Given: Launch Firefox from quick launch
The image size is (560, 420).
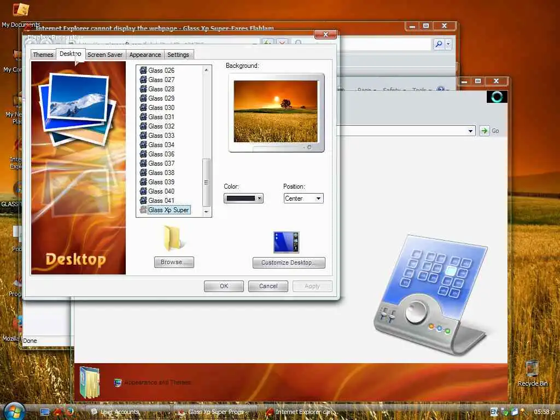Looking at the screenshot, I should coord(69,411).
